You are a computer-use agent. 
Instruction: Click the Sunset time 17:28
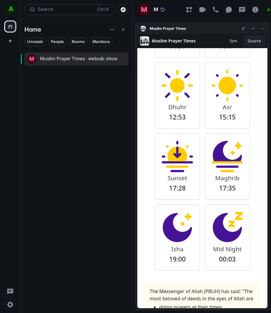tap(177, 188)
